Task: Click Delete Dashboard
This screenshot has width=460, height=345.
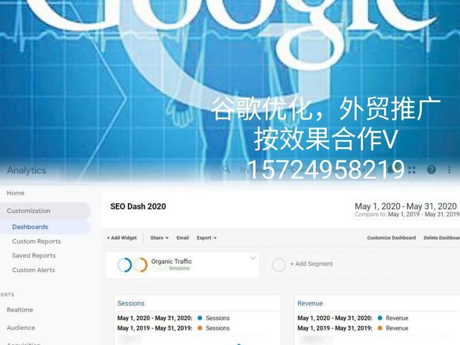Action: pos(442,238)
